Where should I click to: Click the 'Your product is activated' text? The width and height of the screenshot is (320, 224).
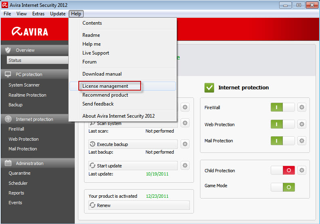[113, 196]
